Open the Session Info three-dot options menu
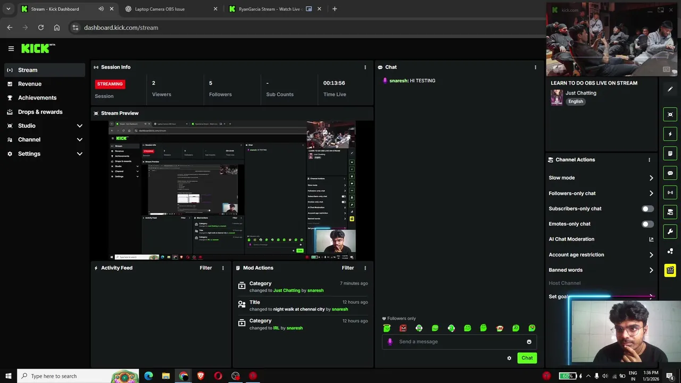This screenshot has height=383, width=681. click(x=365, y=67)
